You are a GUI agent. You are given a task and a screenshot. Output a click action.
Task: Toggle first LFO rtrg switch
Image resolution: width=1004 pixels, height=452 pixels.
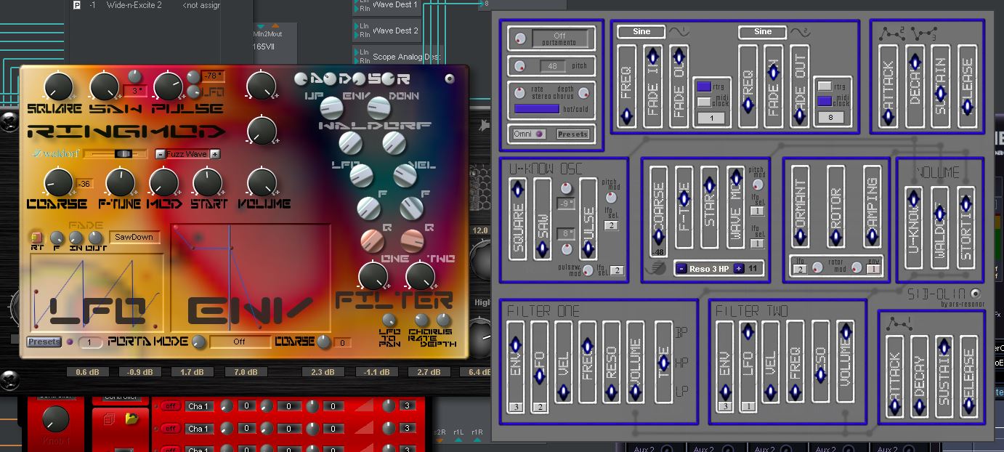[703, 86]
